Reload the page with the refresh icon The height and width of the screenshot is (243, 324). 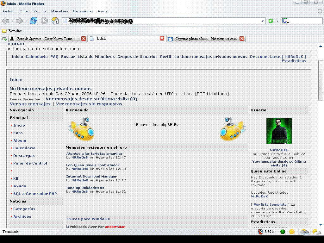click(x=34, y=21)
